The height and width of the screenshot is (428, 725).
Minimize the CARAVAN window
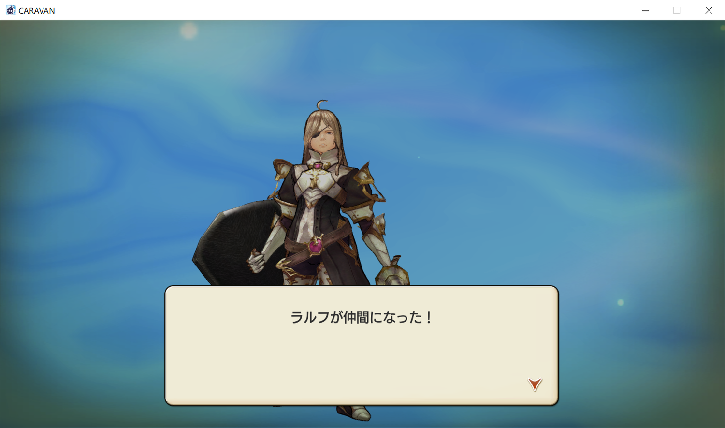tap(645, 10)
